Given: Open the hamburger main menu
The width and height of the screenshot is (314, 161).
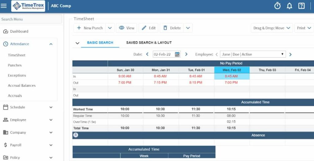Looking at the screenshot, I should click(x=3, y=6).
